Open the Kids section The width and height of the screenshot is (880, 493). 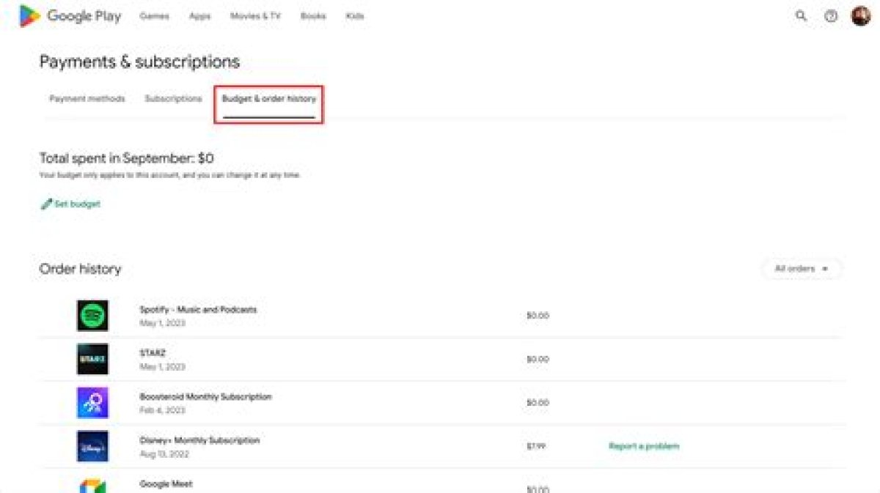tap(354, 16)
